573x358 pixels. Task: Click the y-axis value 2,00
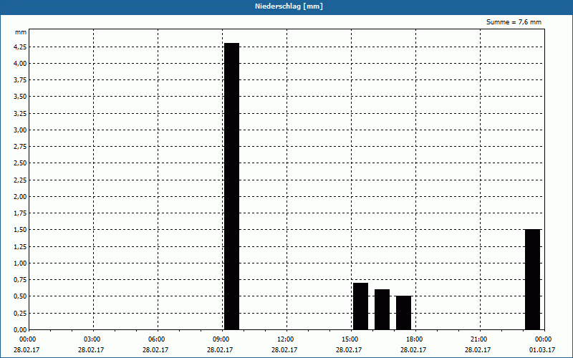coord(20,196)
